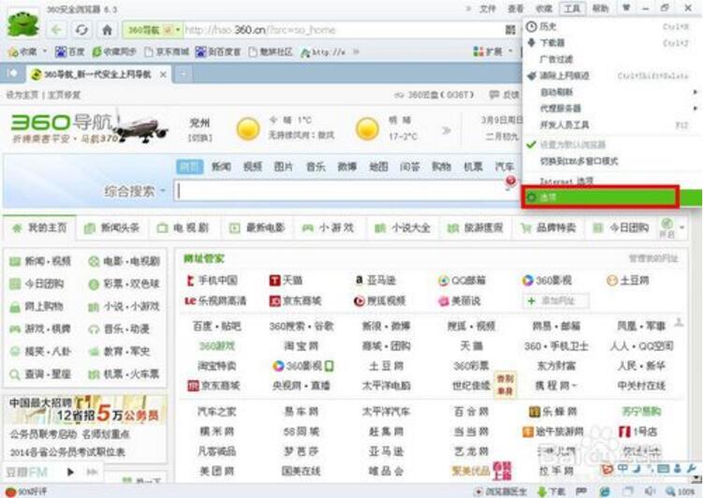Click the QR code icon in address bar
The height and width of the screenshot is (498, 705).
pyautogui.click(x=510, y=30)
